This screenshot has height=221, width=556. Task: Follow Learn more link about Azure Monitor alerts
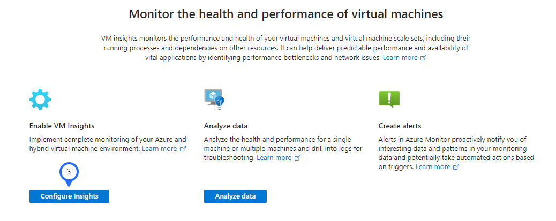(433, 167)
